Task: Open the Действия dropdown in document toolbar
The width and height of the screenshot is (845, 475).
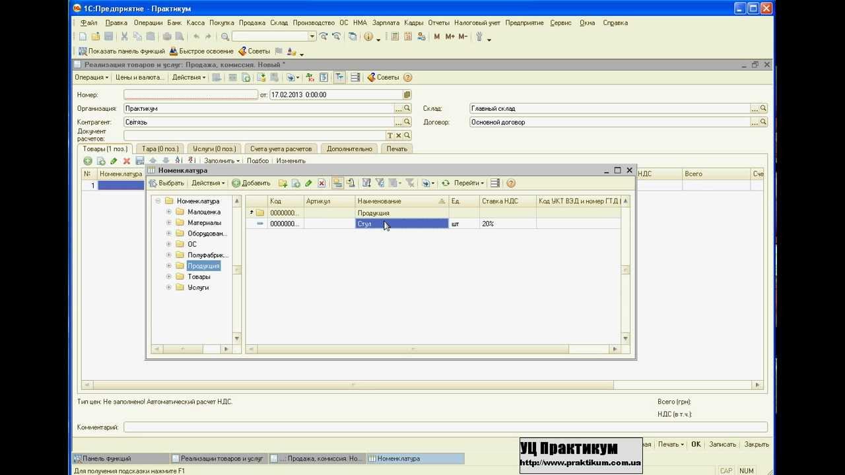Action: (x=189, y=77)
